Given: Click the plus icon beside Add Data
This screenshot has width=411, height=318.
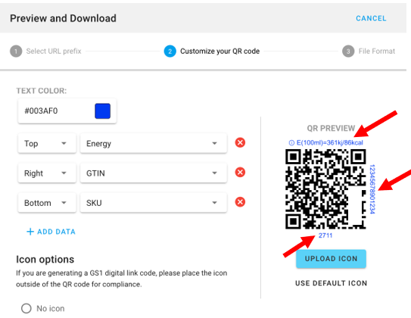Looking at the screenshot, I should 30,232.
